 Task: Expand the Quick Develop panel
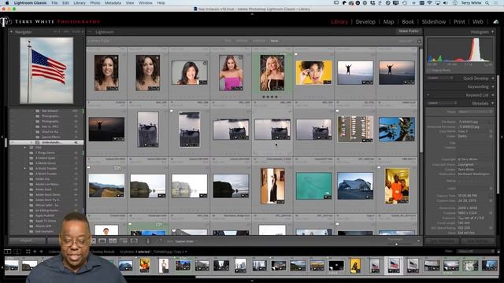[x=492, y=79]
